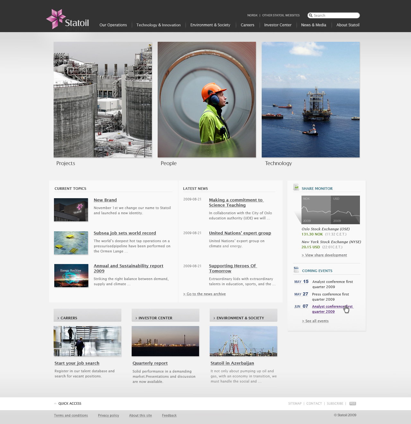See all events link

pyautogui.click(x=315, y=321)
